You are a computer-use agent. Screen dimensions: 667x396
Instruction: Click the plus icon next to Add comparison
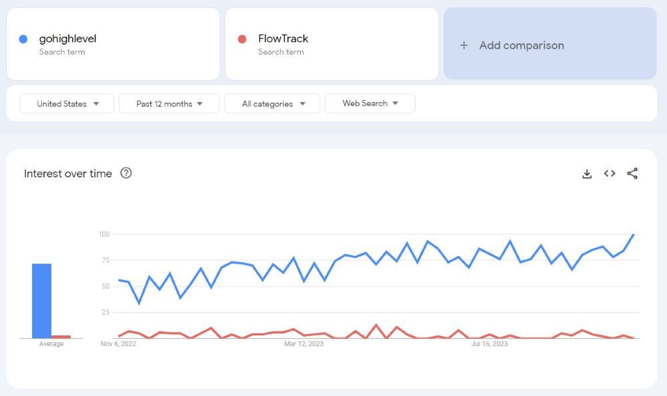coord(463,45)
